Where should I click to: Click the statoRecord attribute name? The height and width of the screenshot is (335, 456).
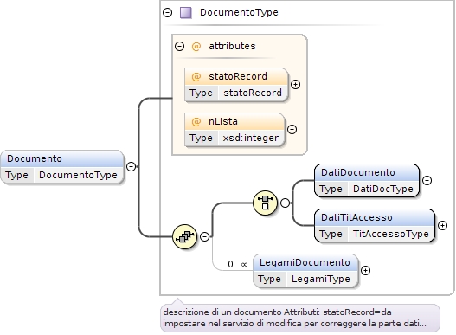click(x=238, y=76)
